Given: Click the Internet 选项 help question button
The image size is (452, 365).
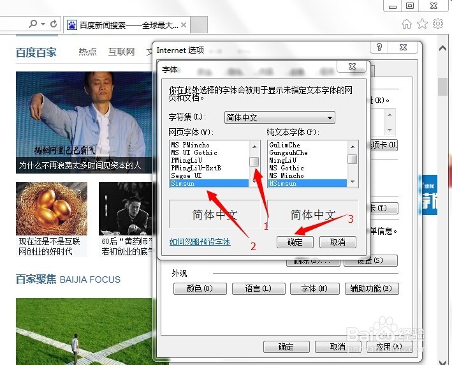Looking at the screenshot, I should 379,47.
